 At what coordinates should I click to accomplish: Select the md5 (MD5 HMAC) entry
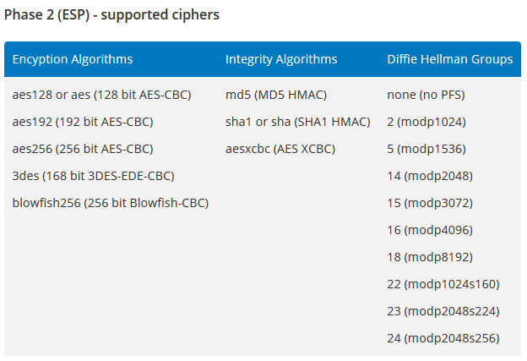click(276, 95)
